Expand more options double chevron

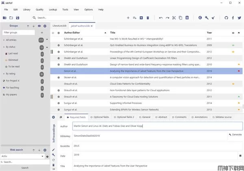(x=54, y=169)
